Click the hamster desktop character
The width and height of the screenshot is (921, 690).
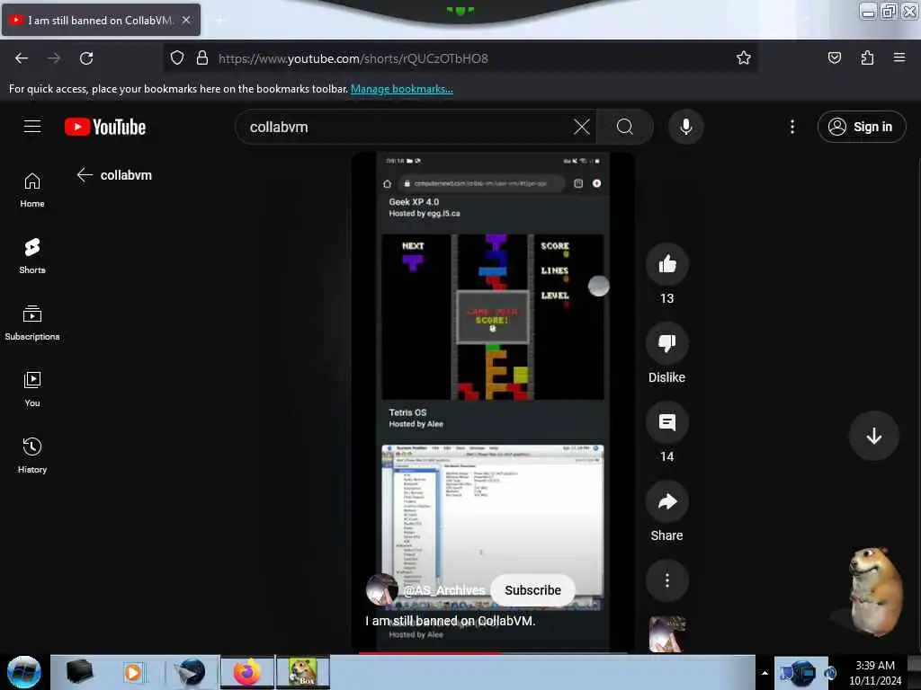[875, 591]
